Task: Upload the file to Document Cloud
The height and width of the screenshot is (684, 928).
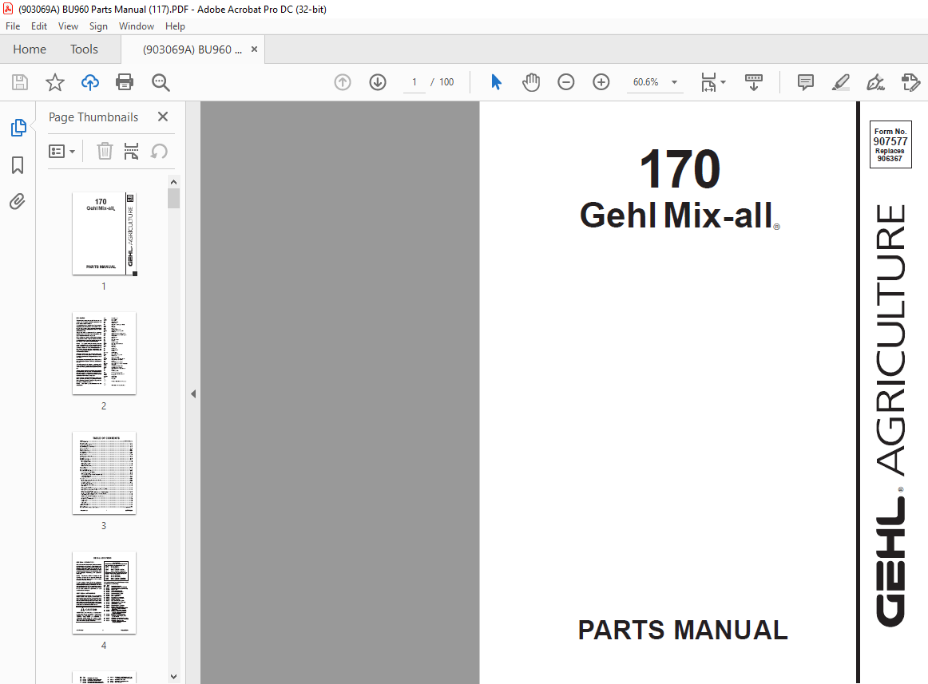Action: 90,82
